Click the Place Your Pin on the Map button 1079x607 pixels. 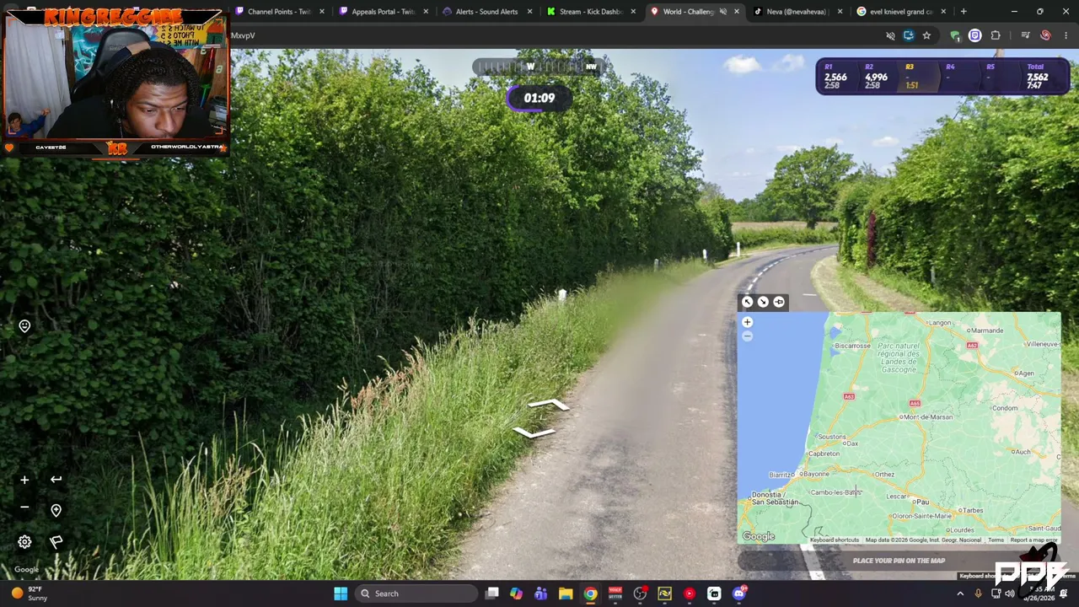coord(899,561)
